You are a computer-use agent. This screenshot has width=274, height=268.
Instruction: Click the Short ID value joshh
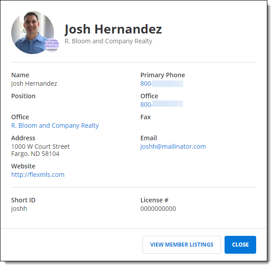(19, 209)
